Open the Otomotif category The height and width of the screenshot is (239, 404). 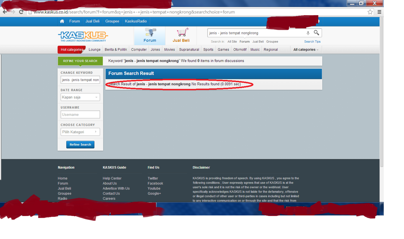tap(240, 50)
